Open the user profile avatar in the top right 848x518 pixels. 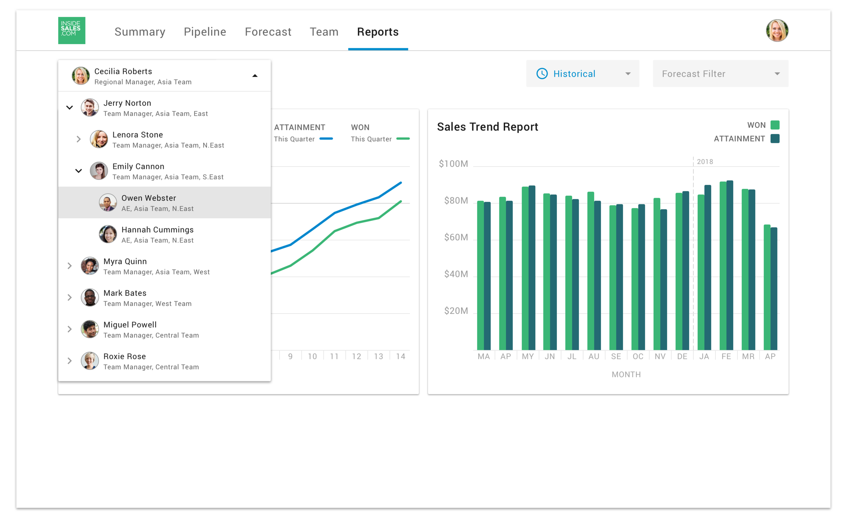tap(777, 30)
